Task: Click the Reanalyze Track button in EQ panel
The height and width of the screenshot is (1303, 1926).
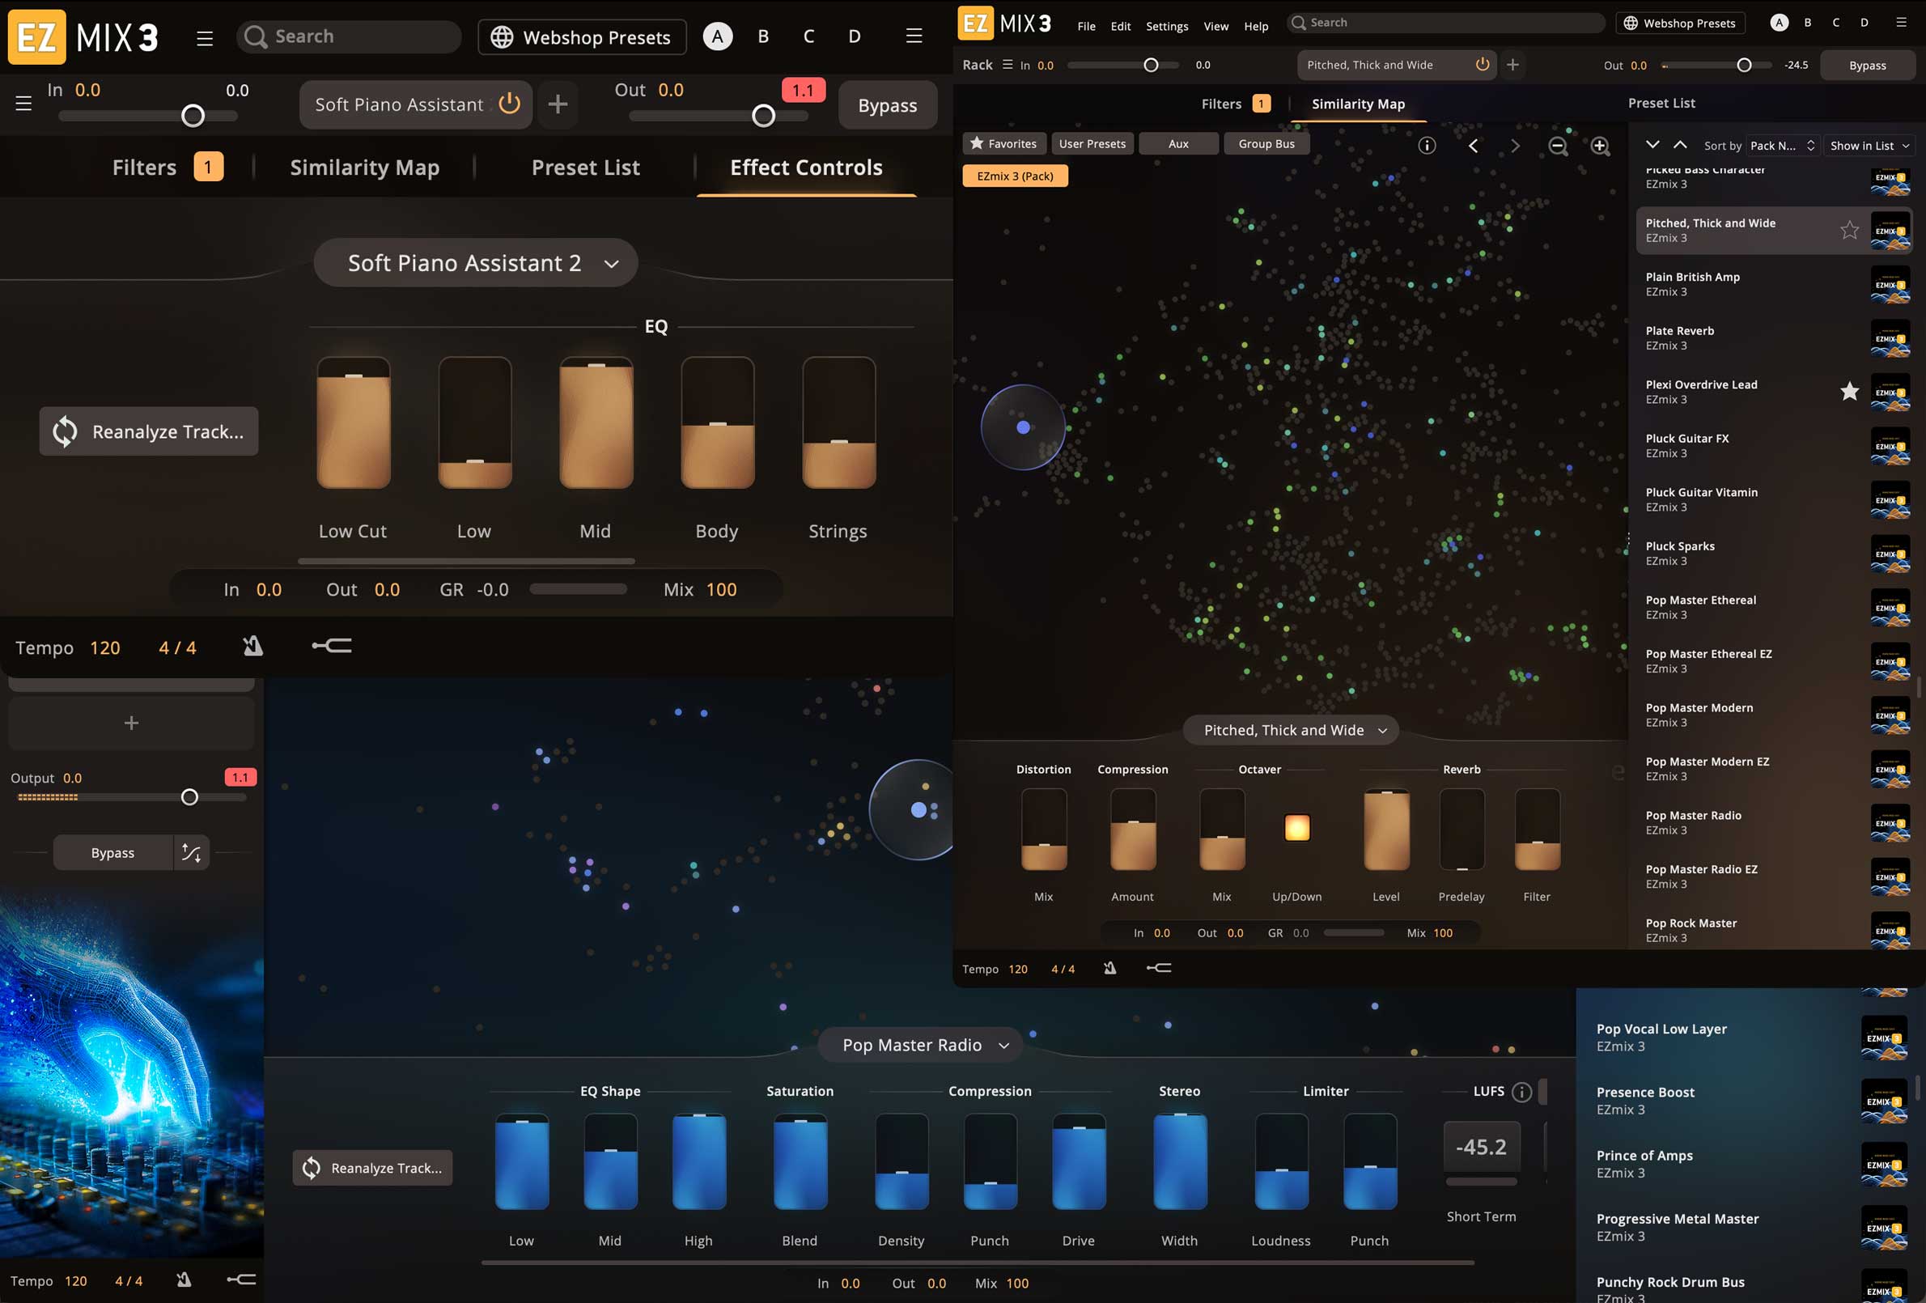Action: pos(149,432)
